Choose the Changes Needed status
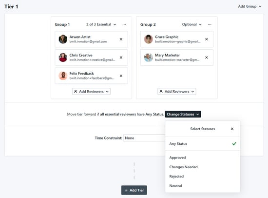Screen dimensions: 268x198 (203, 167)
